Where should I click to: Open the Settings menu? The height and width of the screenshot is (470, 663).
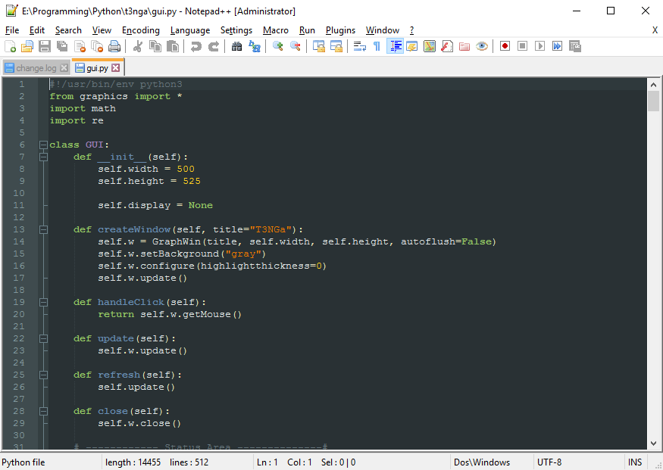(236, 30)
